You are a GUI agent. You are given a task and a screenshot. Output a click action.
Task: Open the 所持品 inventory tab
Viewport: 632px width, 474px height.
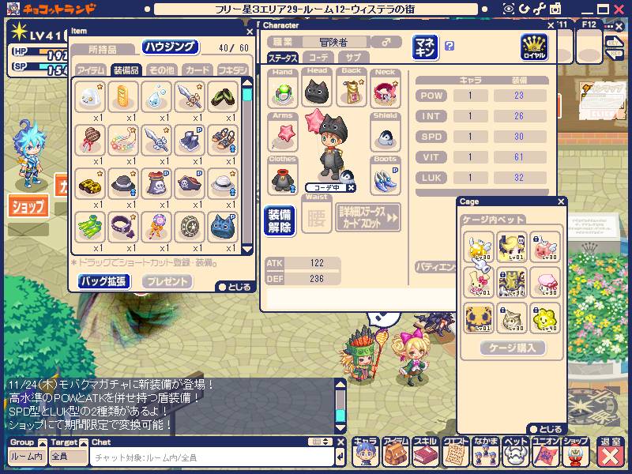point(103,49)
